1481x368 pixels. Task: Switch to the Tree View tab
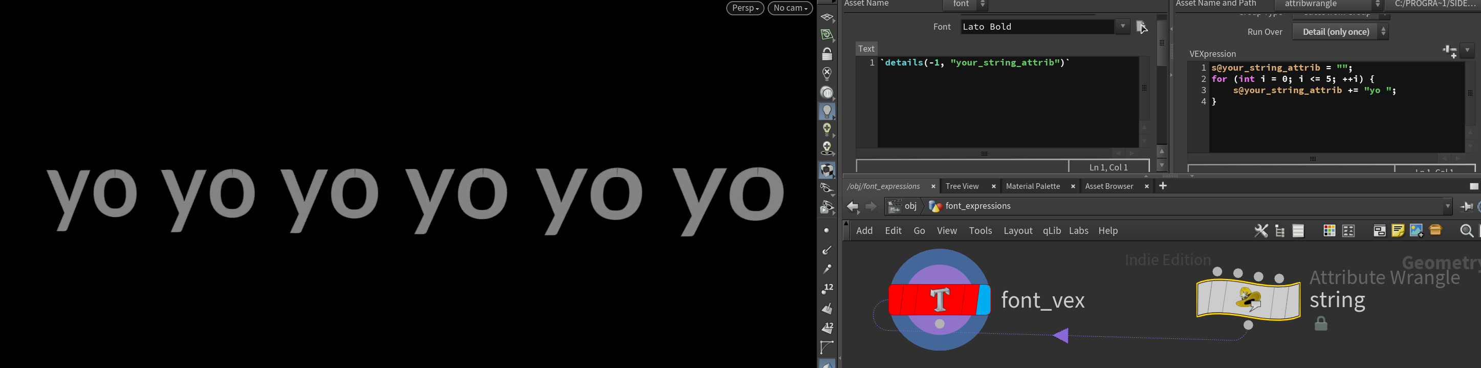962,186
